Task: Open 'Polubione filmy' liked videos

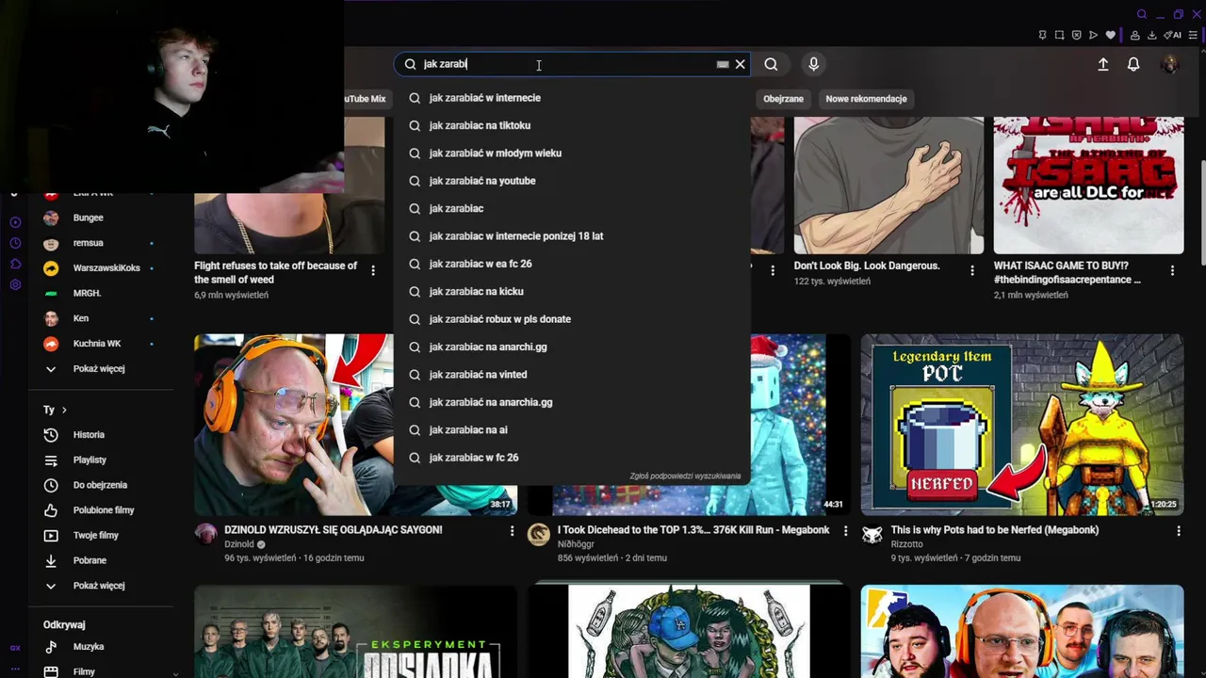Action: pos(102,510)
